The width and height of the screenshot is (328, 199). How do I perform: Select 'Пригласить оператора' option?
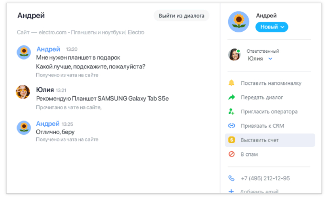pos(269,112)
